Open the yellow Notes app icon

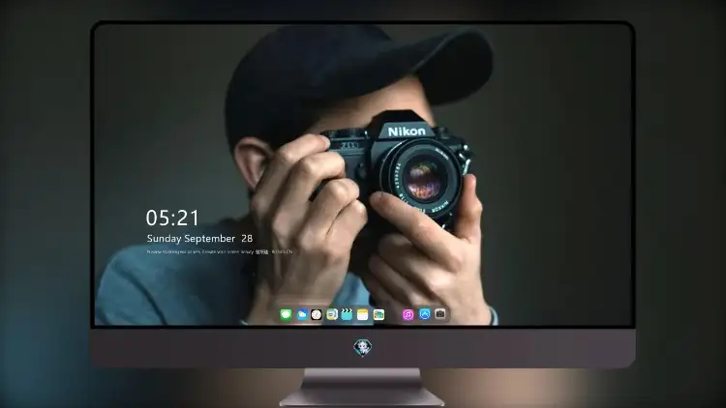363,315
